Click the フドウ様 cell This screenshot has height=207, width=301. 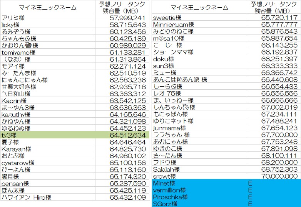(x=199, y=163)
